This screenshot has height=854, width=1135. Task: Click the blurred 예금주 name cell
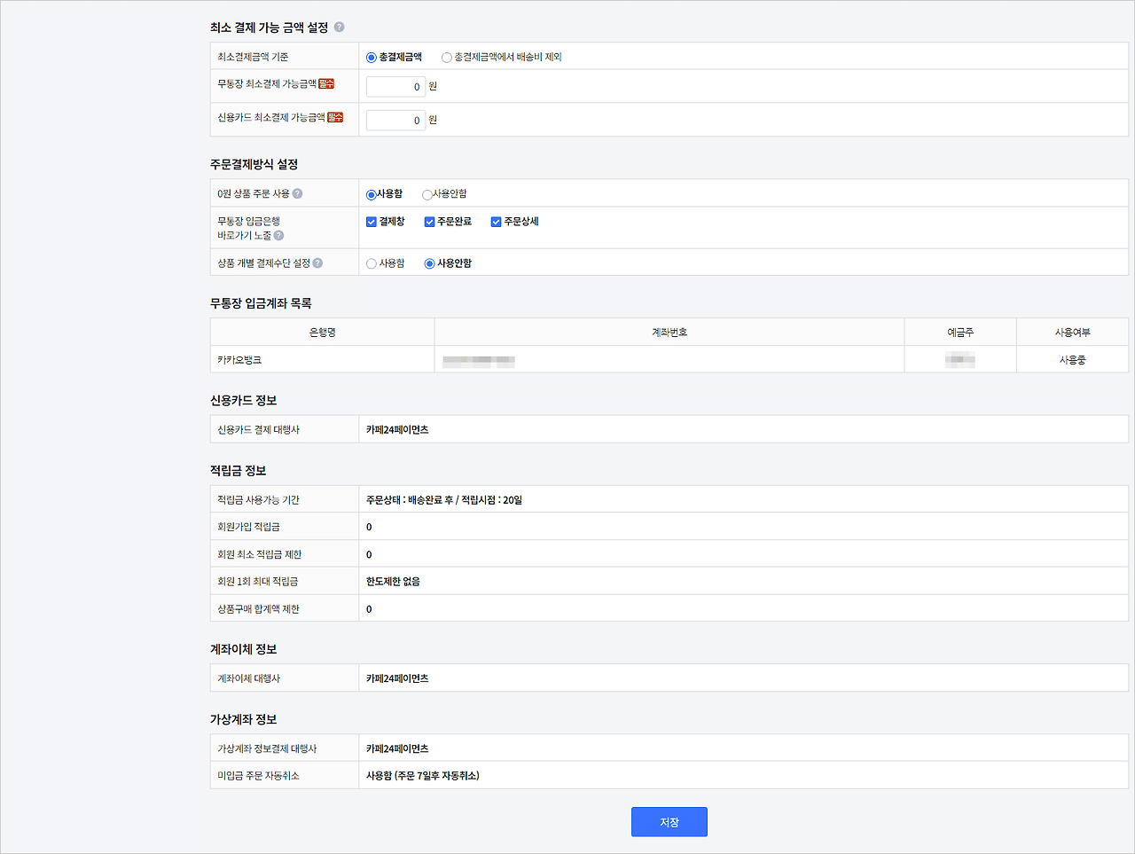pos(960,360)
